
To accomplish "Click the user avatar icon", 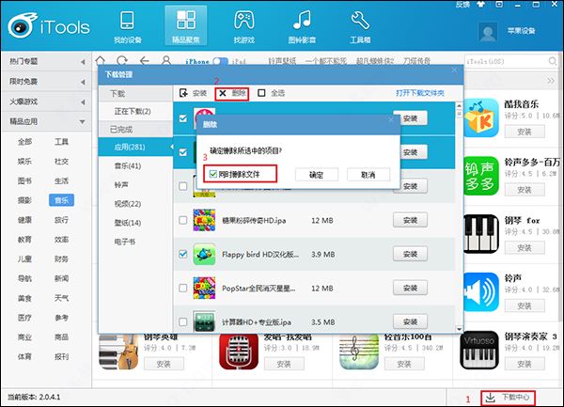I will 488,32.
